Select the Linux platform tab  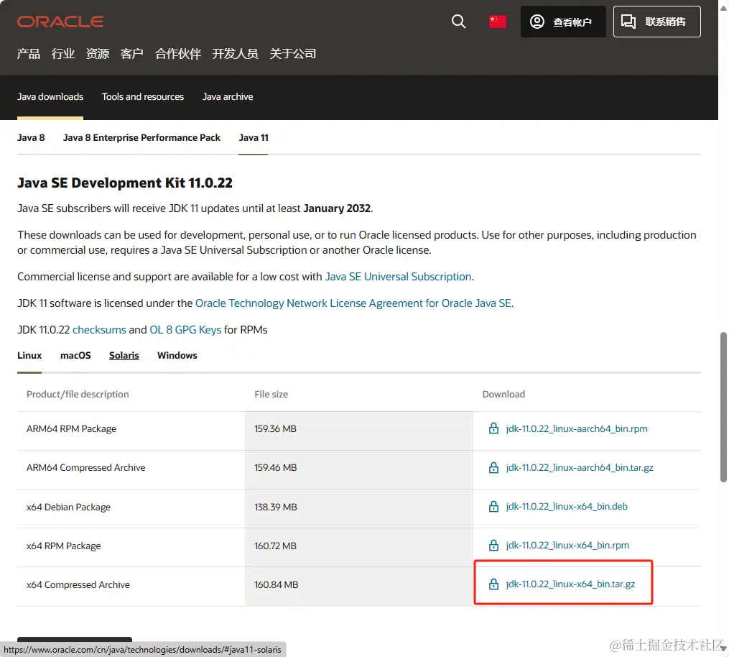tap(29, 356)
